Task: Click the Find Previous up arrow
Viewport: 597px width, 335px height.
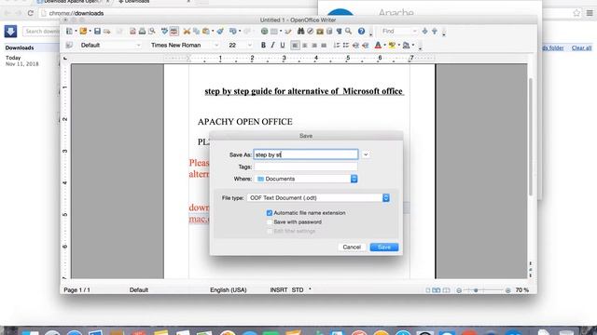Action: tap(435, 31)
